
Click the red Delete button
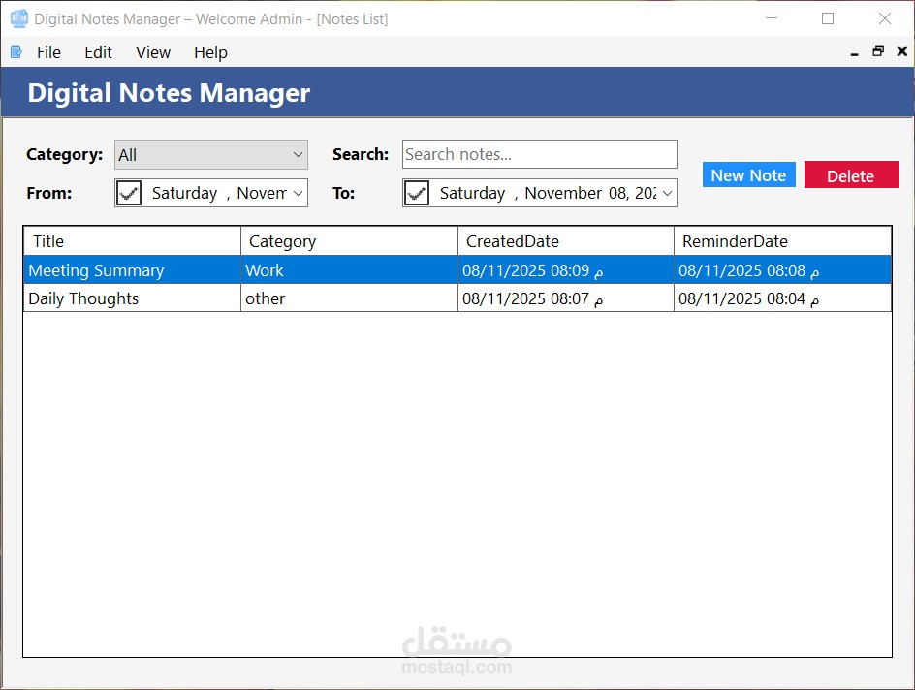(851, 175)
